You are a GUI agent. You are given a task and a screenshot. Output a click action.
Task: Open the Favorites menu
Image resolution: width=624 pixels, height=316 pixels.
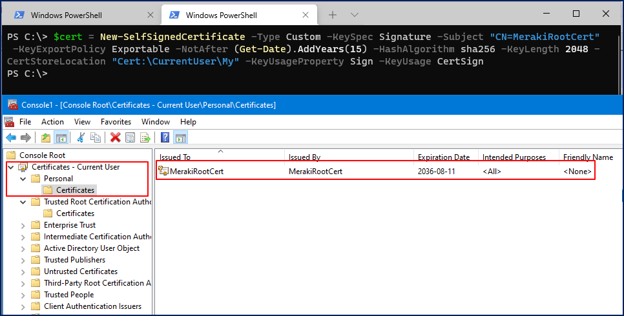(116, 122)
